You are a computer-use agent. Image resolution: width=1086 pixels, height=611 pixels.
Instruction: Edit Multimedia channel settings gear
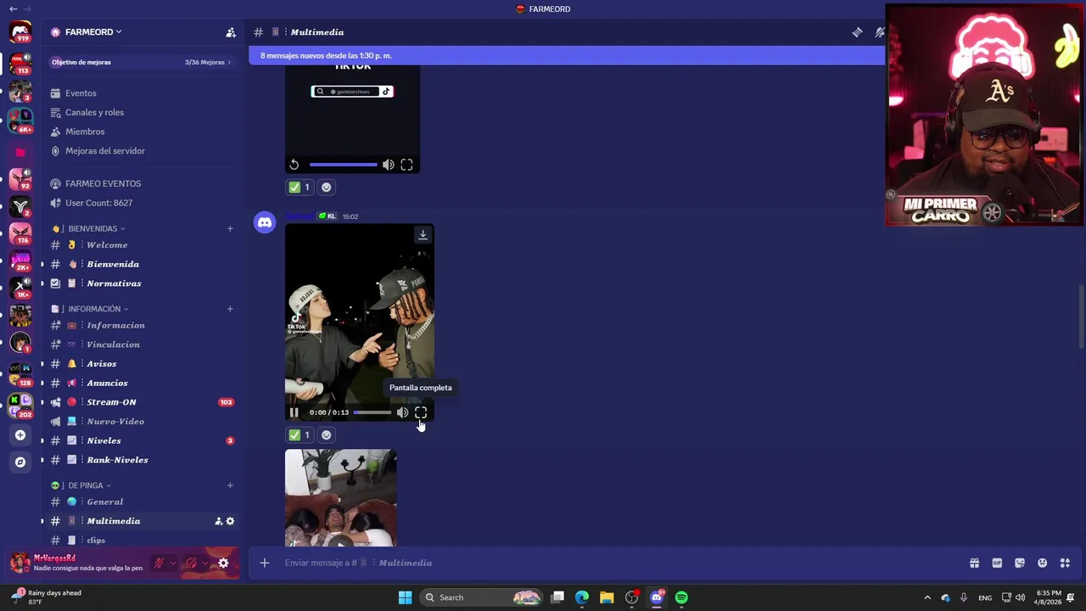tap(230, 521)
